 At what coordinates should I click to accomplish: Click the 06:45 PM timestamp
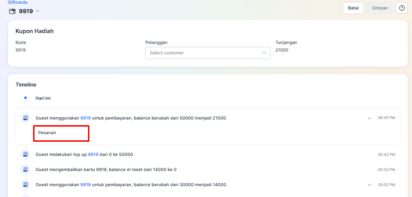tap(386, 118)
